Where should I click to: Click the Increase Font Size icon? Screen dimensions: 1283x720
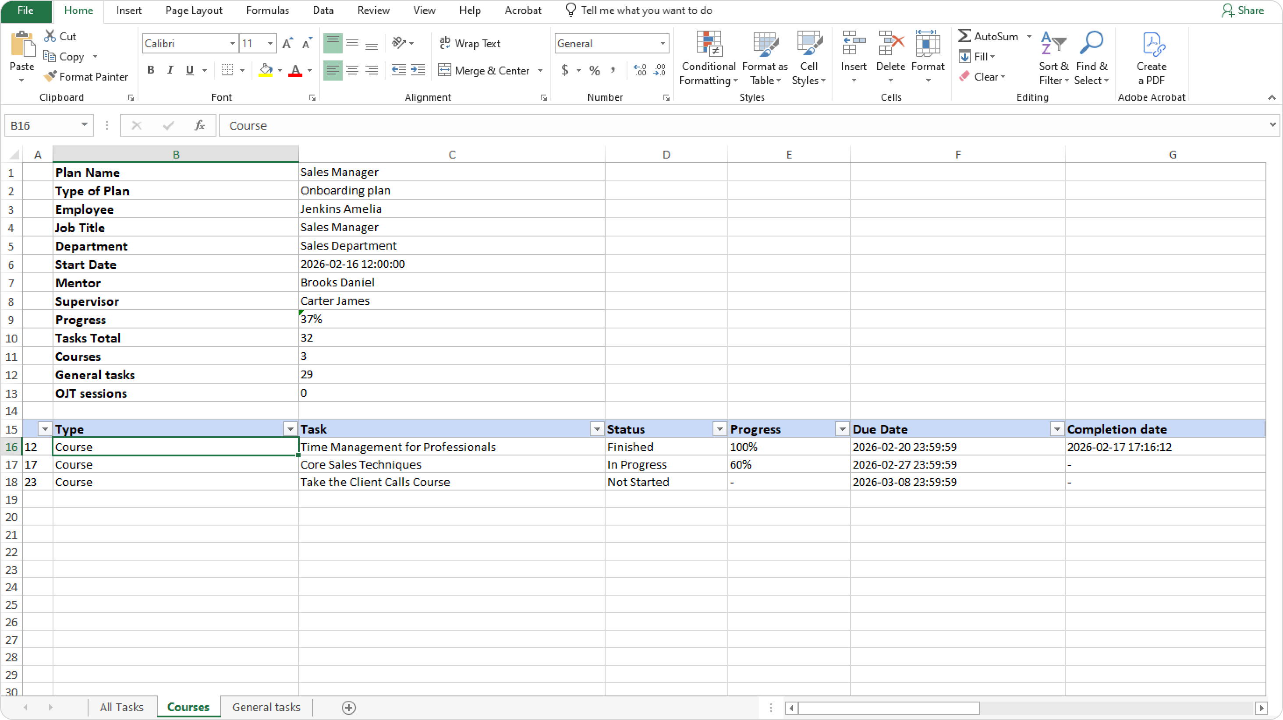point(287,44)
